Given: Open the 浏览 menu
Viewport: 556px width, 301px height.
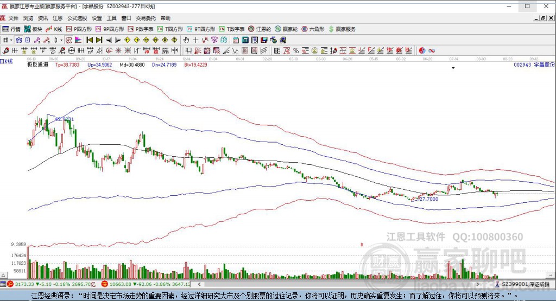Looking at the screenshot, I should (x=28, y=18).
